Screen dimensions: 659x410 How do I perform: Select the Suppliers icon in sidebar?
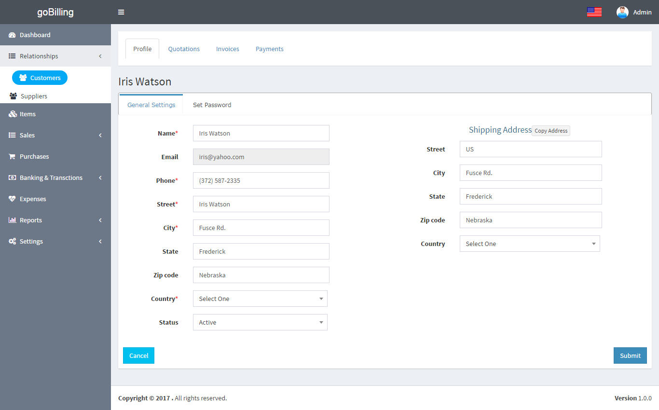(x=13, y=96)
